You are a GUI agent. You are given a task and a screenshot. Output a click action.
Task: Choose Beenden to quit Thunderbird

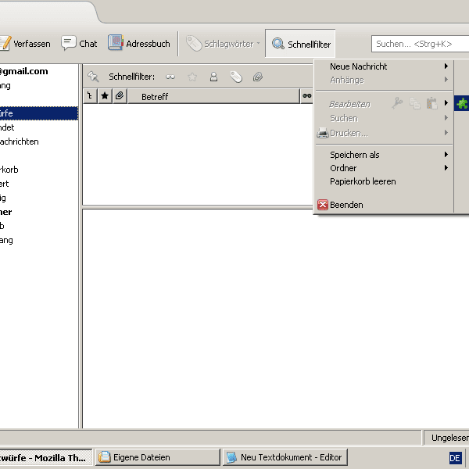point(384,205)
